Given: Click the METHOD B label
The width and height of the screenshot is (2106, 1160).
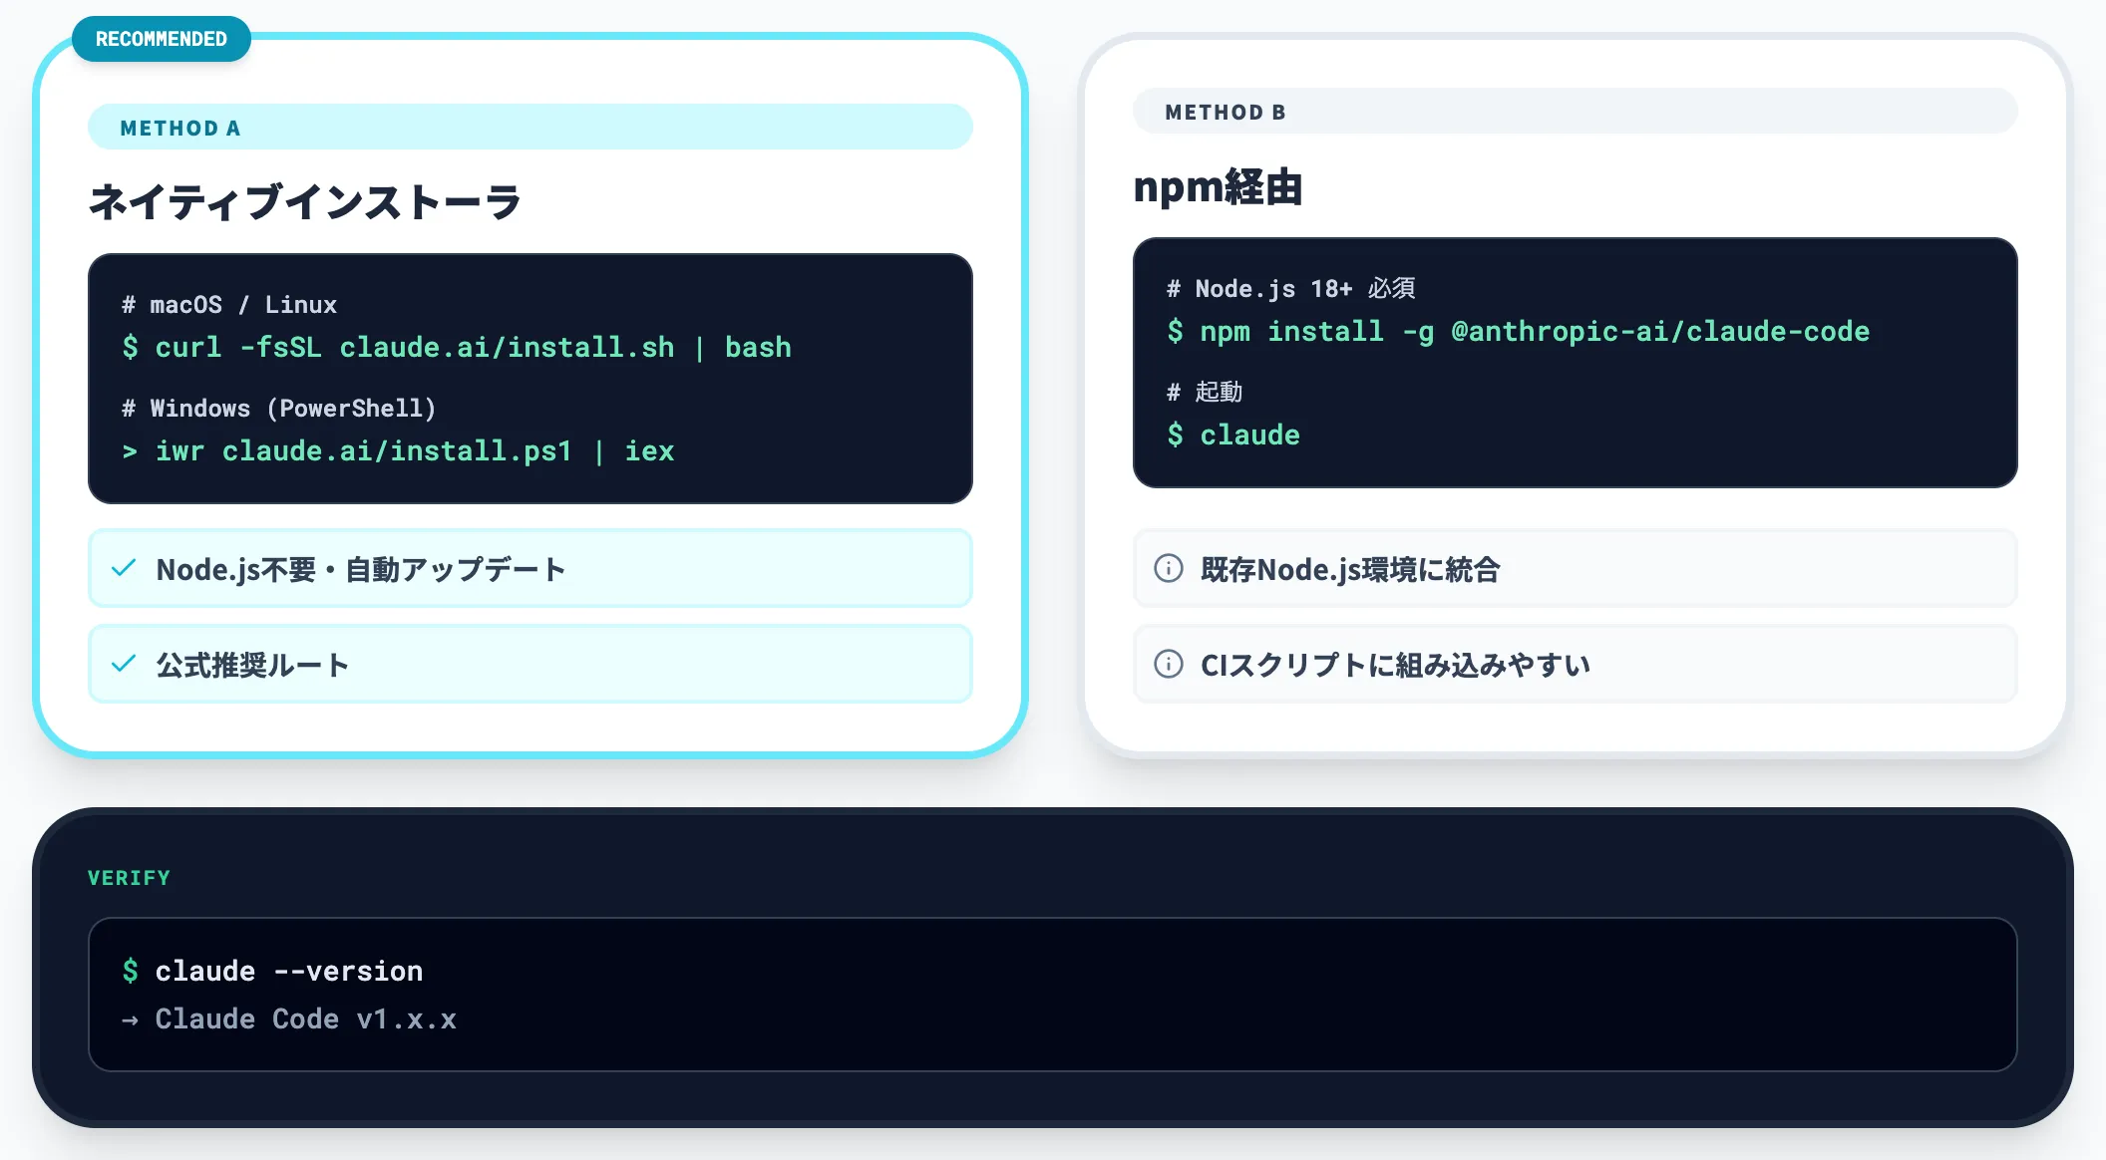Looking at the screenshot, I should 1226,113.
